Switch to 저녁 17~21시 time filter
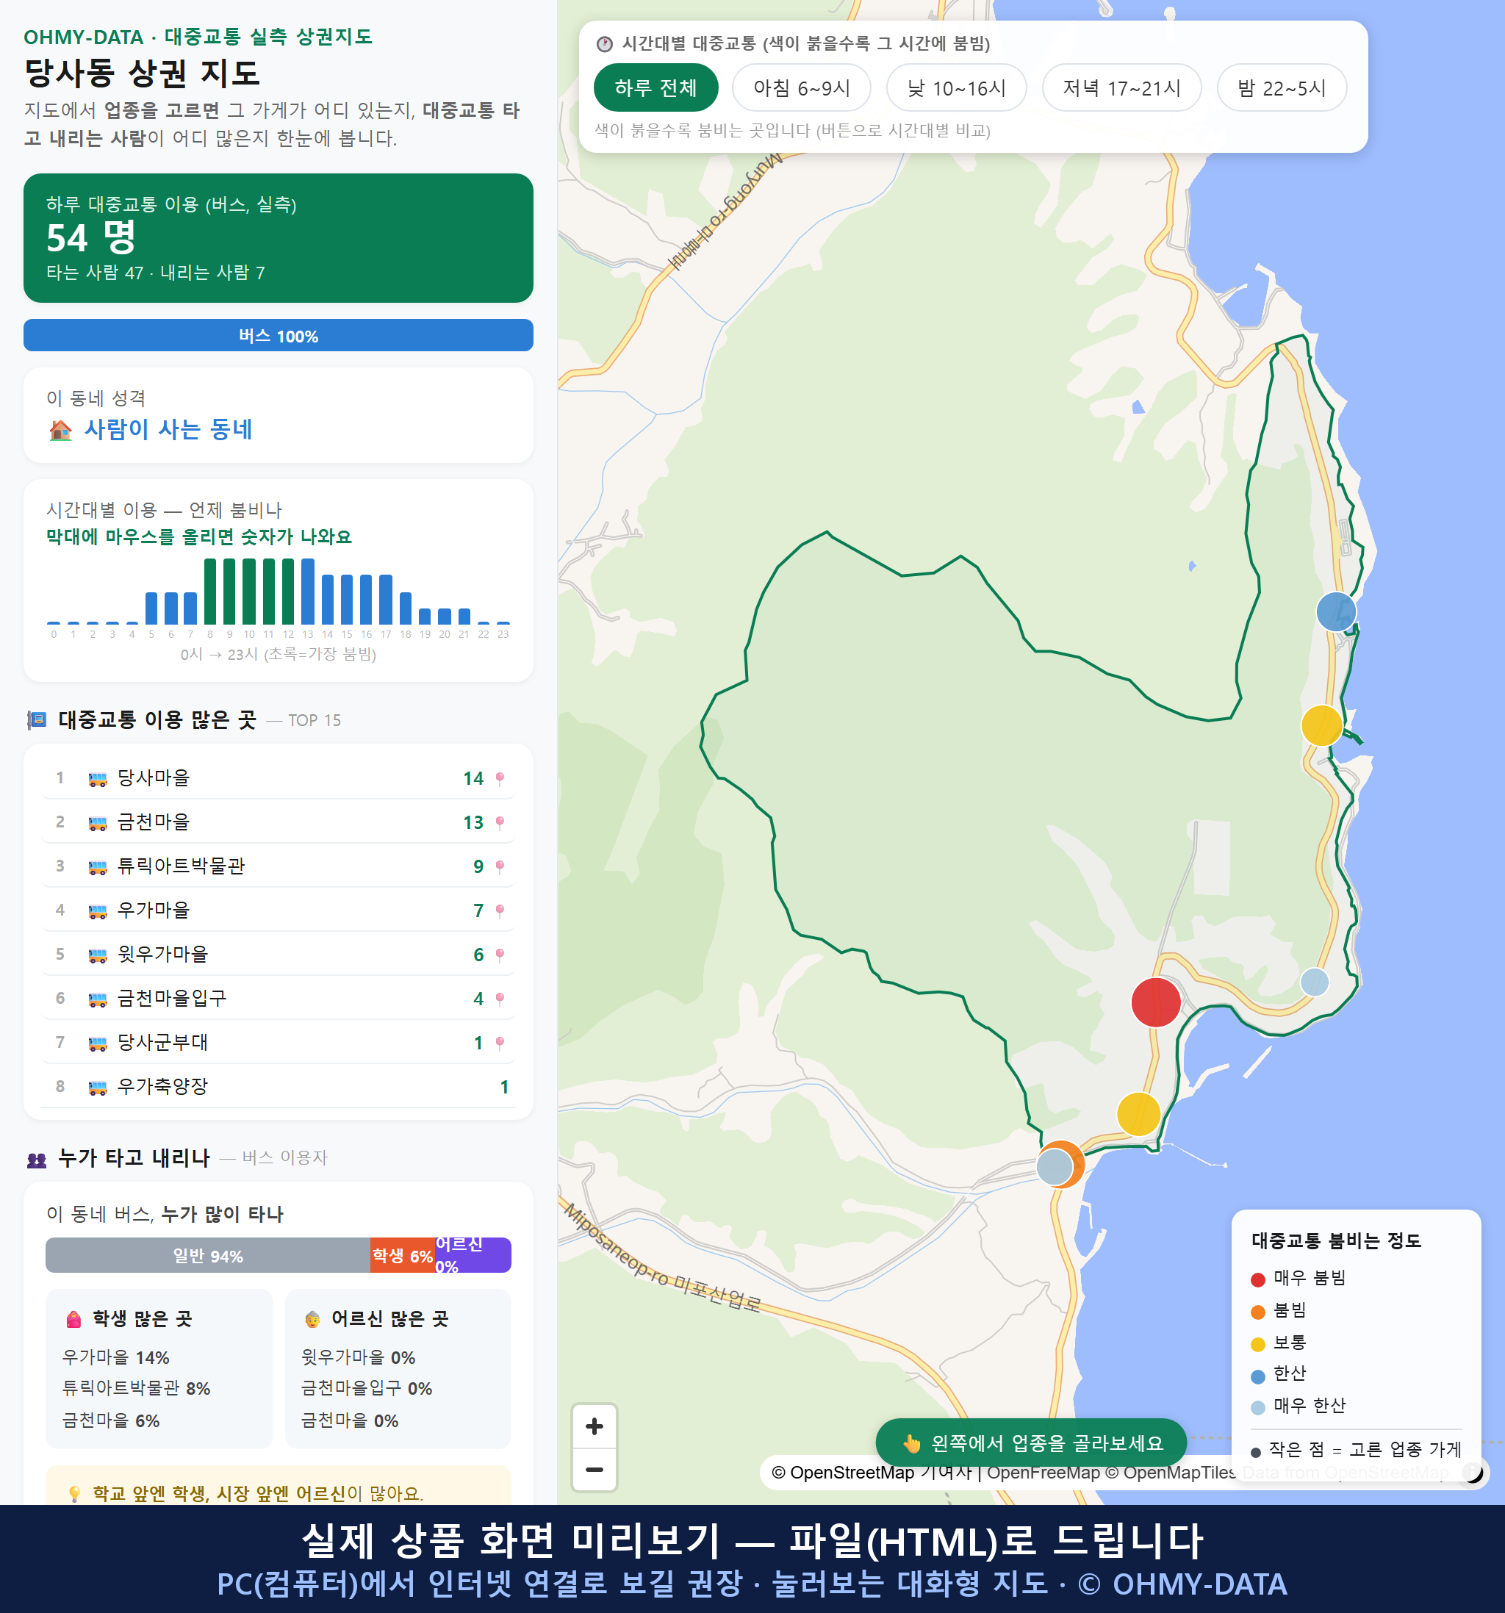The width and height of the screenshot is (1505, 1613). [x=1121, y=87]
